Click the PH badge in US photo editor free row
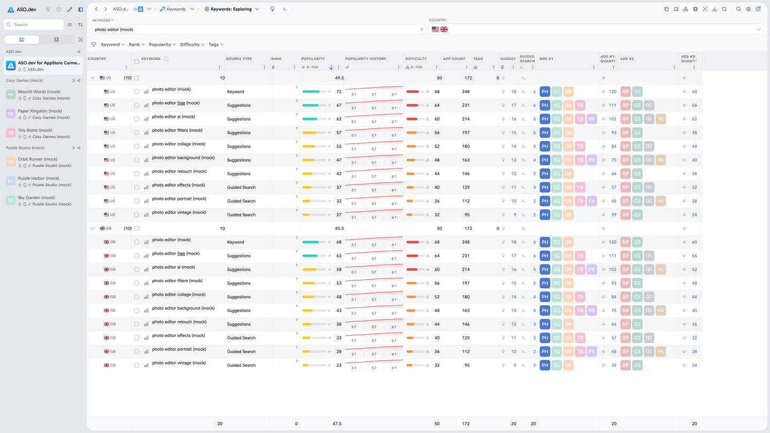The height and width of the screenshot is (433, 770). pos(545,105)
